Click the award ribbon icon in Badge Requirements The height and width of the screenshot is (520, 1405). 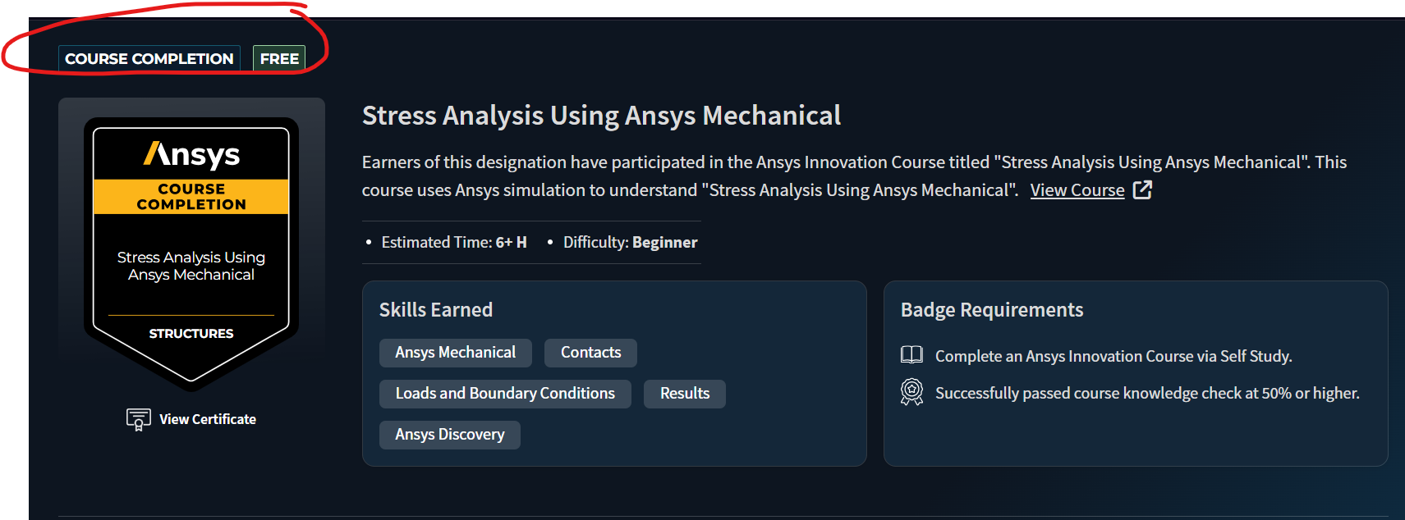pos(911,392)
